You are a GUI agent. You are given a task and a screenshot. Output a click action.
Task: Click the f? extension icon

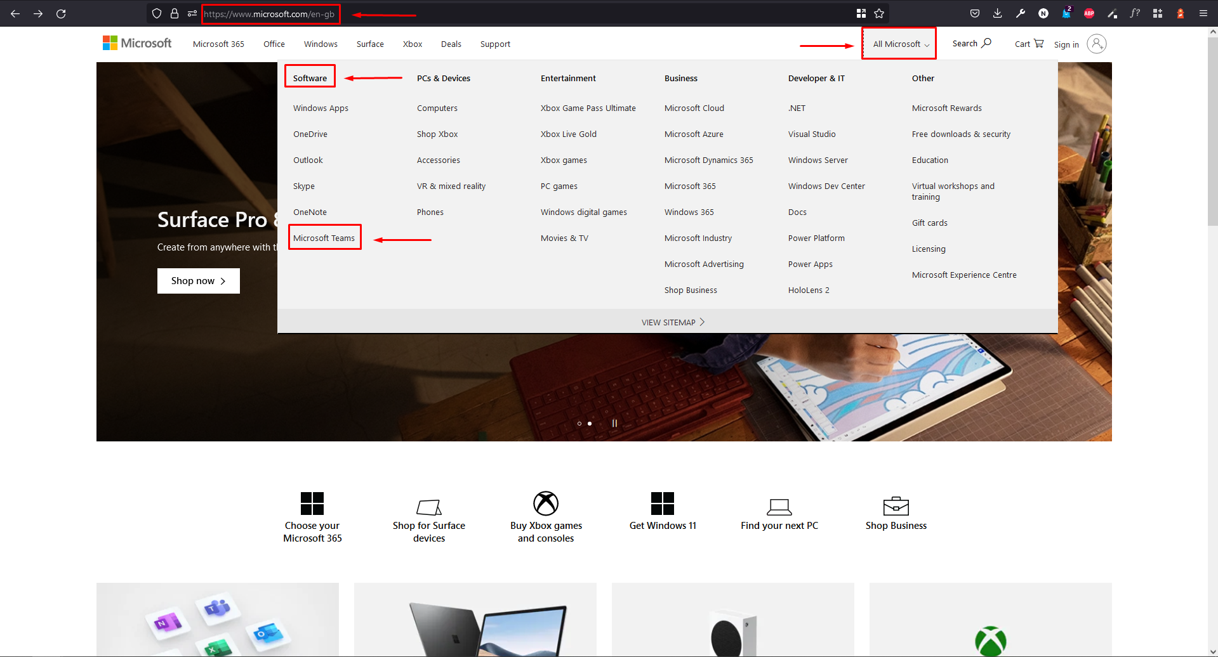pyautogui.click(x=1135, y=13)
